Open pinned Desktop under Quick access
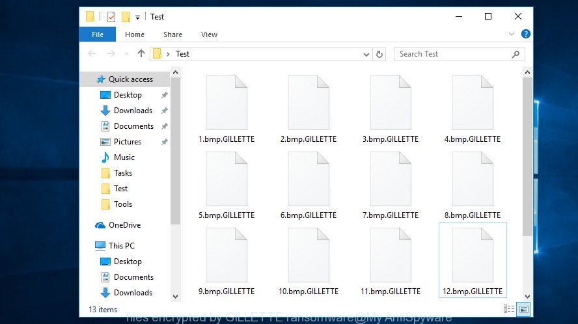This screenshot has height=324, width=578. (x=128, y=95)
